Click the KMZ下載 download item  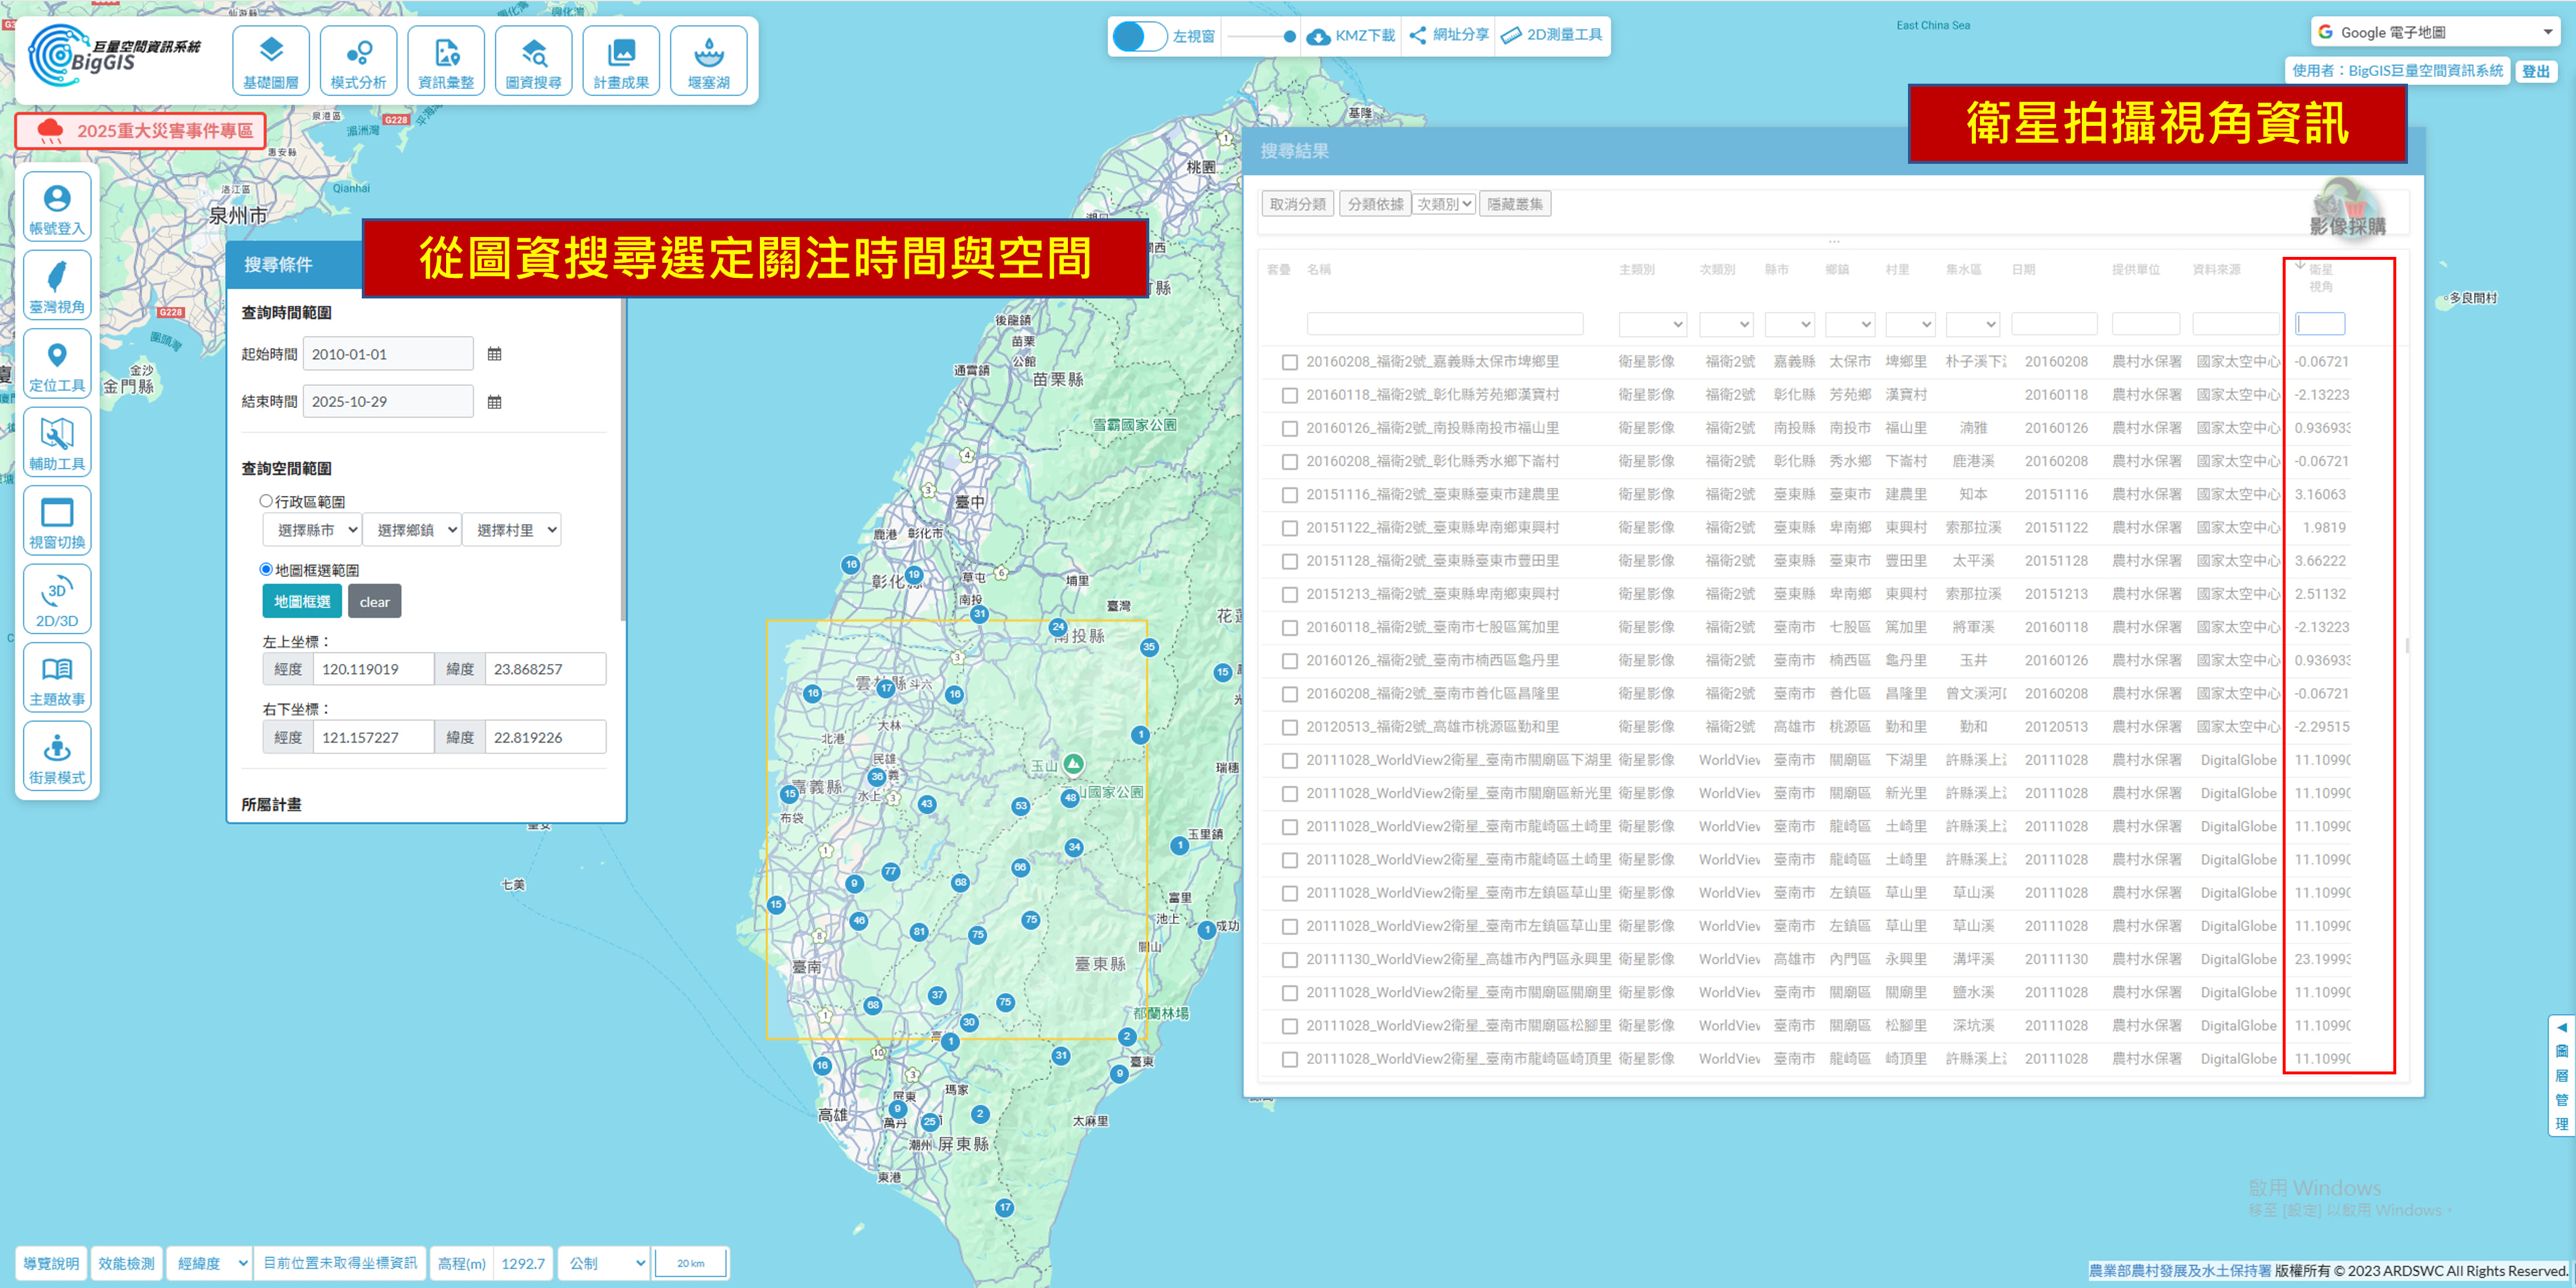pos(1351,36)
